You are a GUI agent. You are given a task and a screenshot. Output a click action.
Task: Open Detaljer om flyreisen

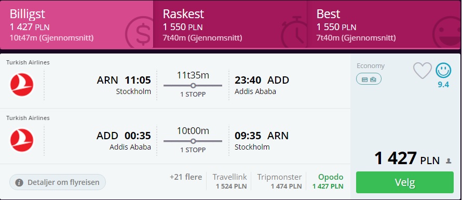click(x=58, y=182)
